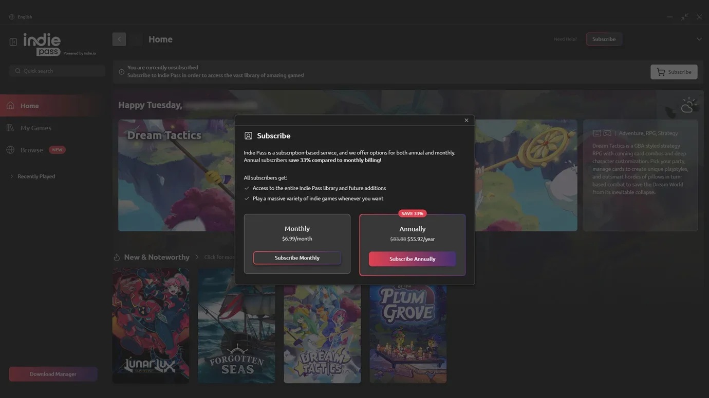Click the Subscribe button with cart icon
The image size is (709, 398).
pyautogui.click(x=674, y=72)
